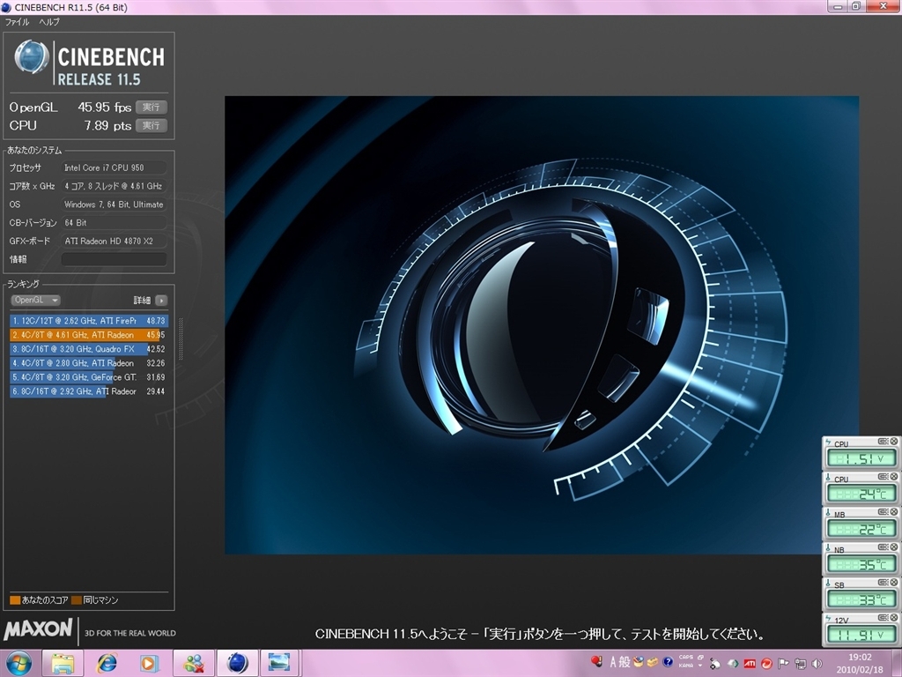Click the volume speaker tray icon
Image resolution: width=902 pixels, height=677 pixels.
817,663
